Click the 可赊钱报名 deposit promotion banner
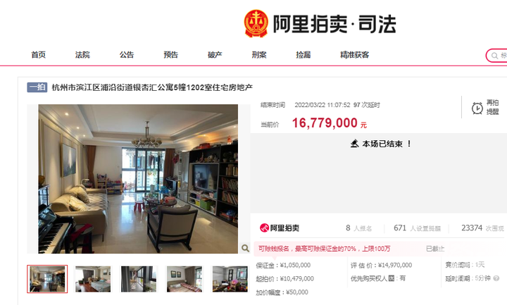The height and width of the screenshot is (305, 507). coord(350,249)
